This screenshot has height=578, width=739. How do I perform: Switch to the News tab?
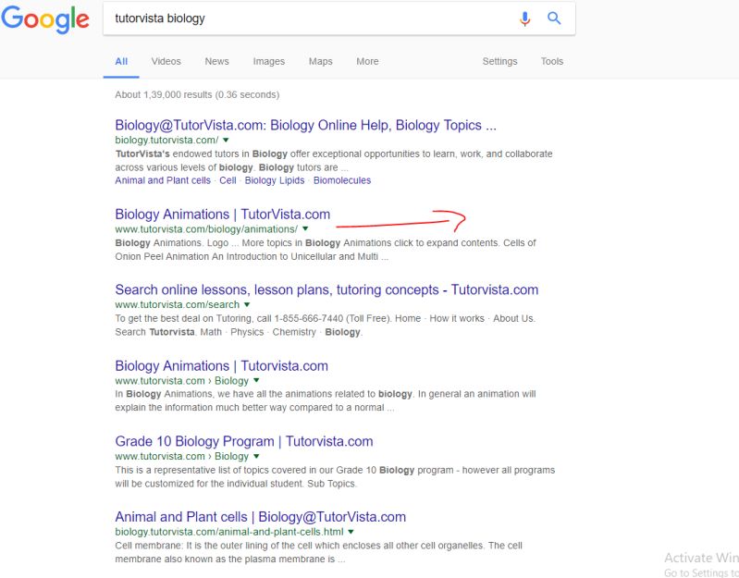coord(216,61)
